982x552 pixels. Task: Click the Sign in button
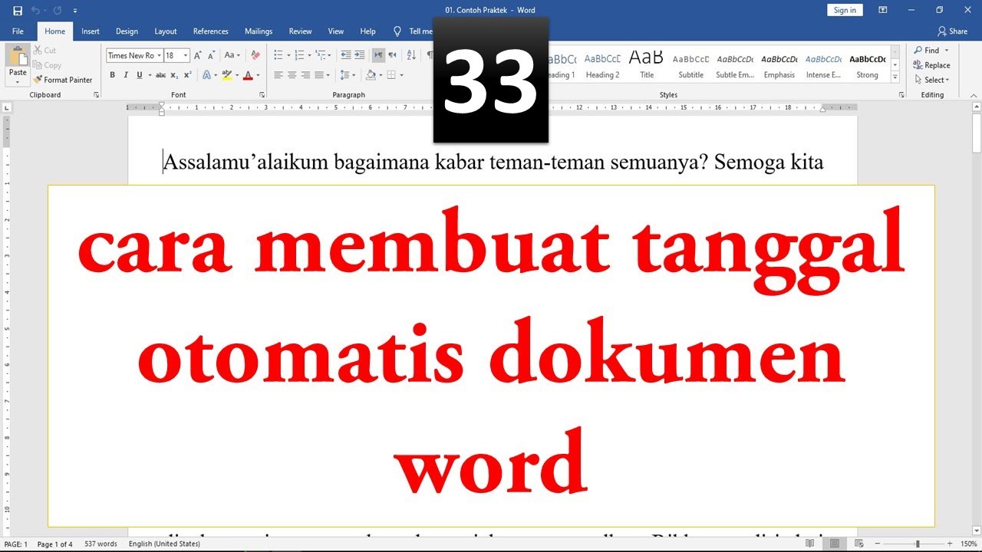click(845, 10)
